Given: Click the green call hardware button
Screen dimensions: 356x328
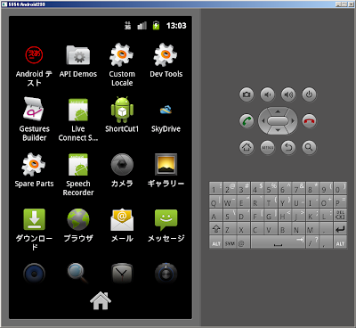Looking at the screenshot, I should [247, 121].
